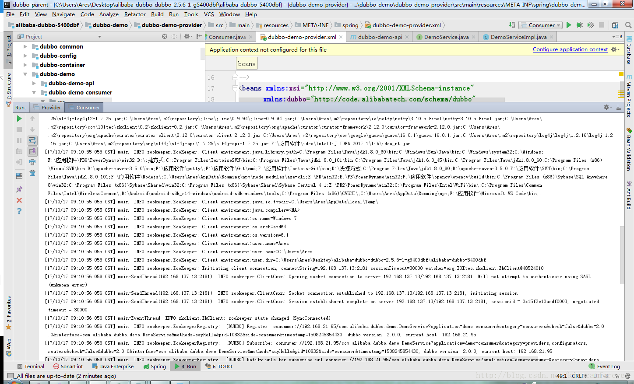
Task: Close Run panel with the red X
Action: pyautogui.click(x=19, y=200)
